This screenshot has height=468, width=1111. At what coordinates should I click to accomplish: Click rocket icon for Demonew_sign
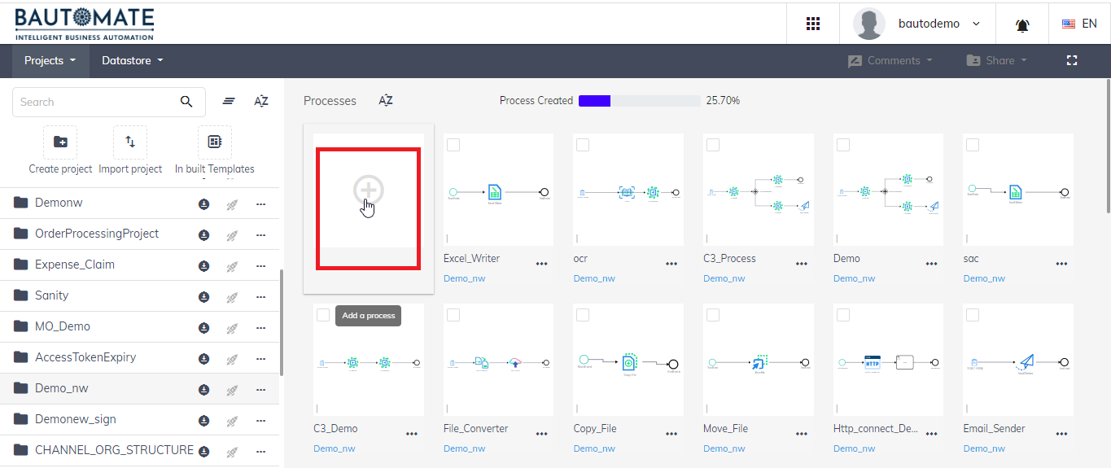(232, 420)
